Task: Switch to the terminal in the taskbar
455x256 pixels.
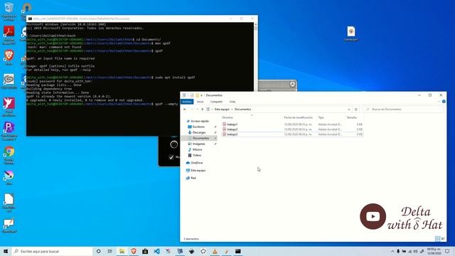Action: [238, 251]
